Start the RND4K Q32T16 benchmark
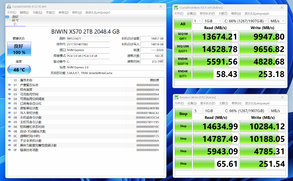This screenshot has width=293, height=181. [x=183, y=61]
